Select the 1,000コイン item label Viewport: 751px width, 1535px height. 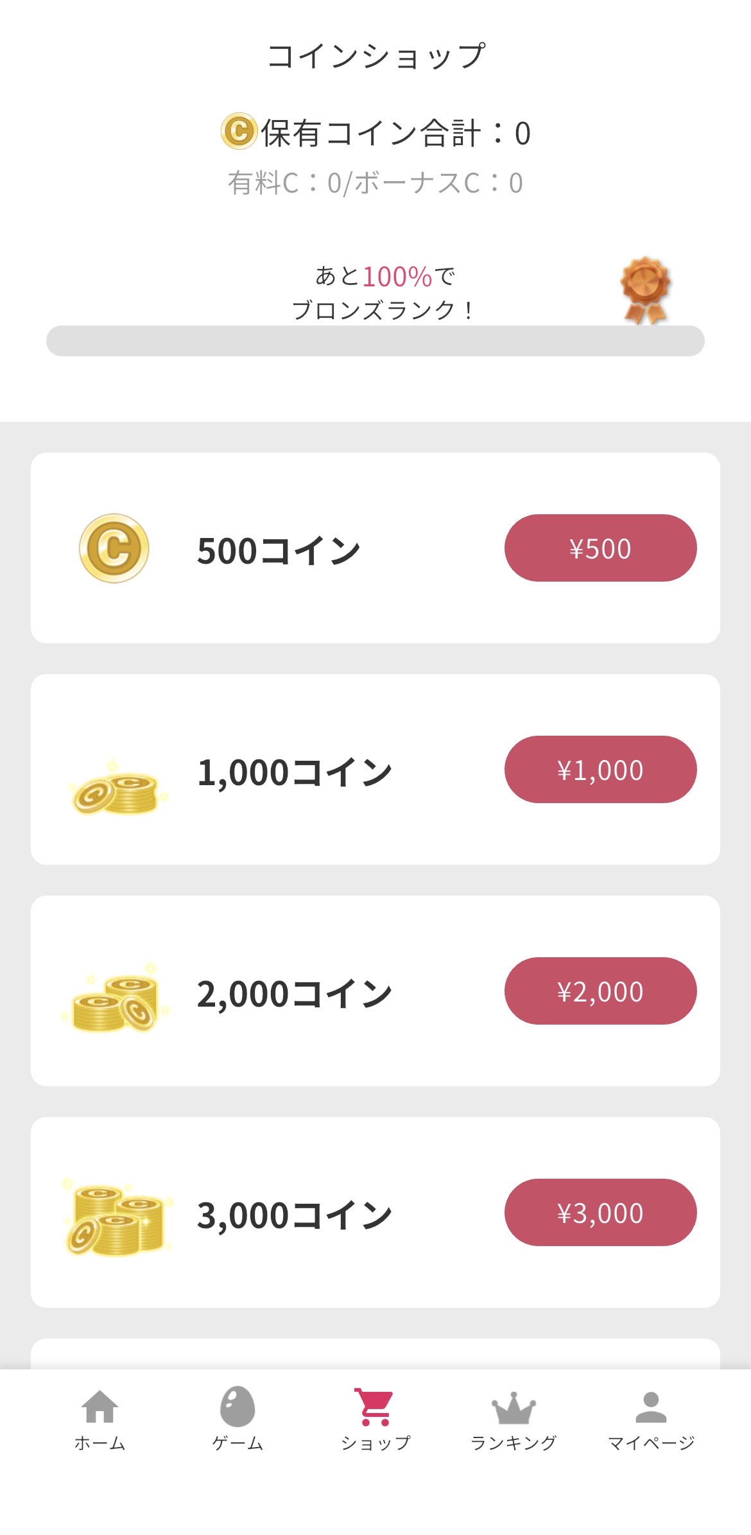point(295,772)
